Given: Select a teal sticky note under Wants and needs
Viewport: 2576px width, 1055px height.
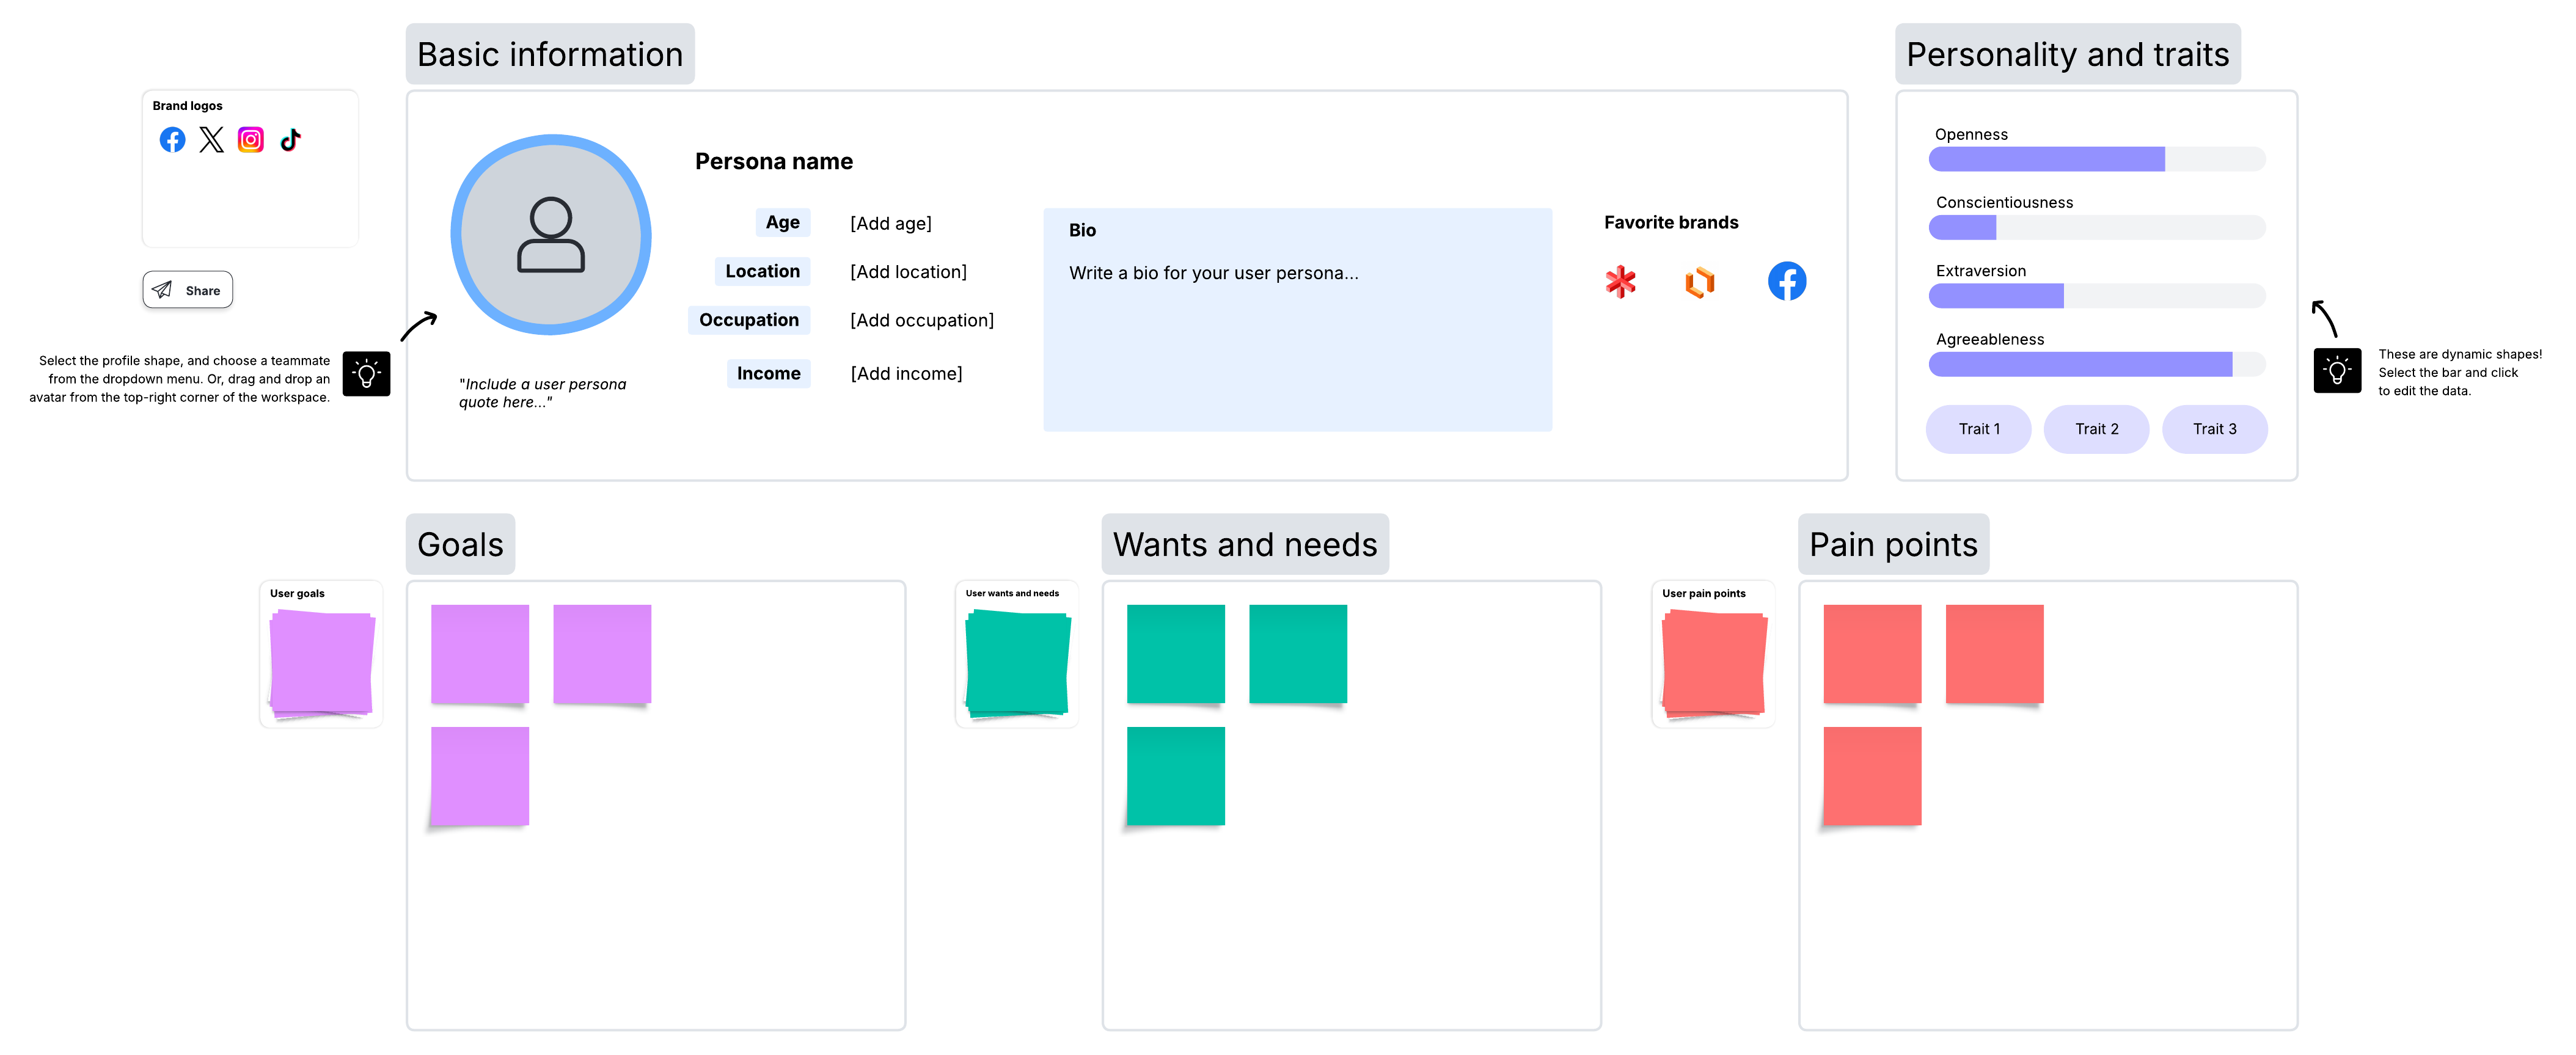Looking at the screenshot, I should point(1176,654).
